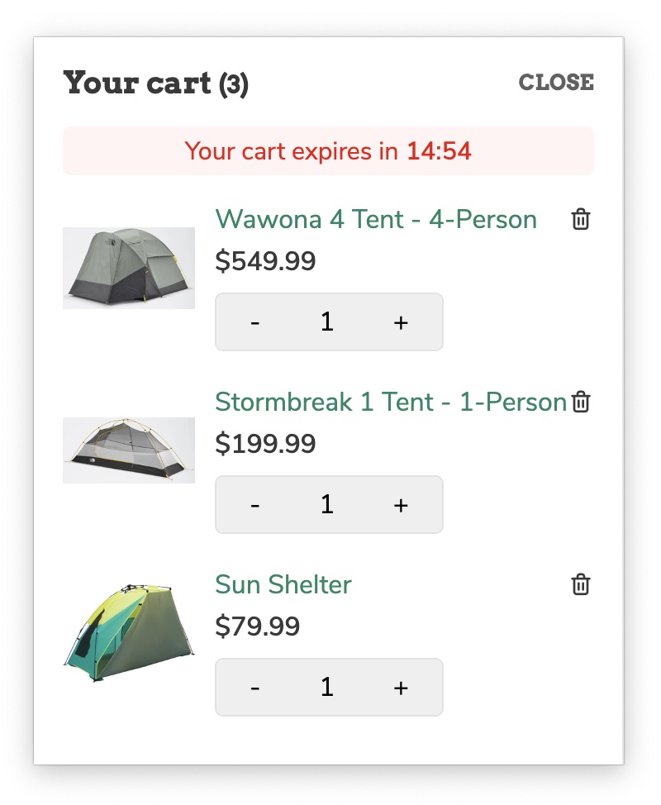Increase Stormbreak 1 Tent quantity
This screenshot has width=661, height=805.
pyautogui.click(x=401, y=505)
